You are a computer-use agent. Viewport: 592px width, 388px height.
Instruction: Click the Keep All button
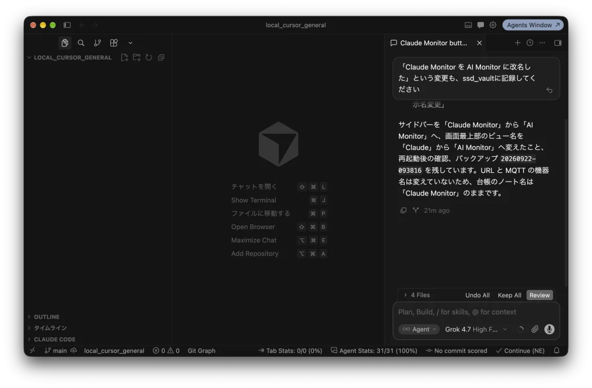click(x=509, y=295)
